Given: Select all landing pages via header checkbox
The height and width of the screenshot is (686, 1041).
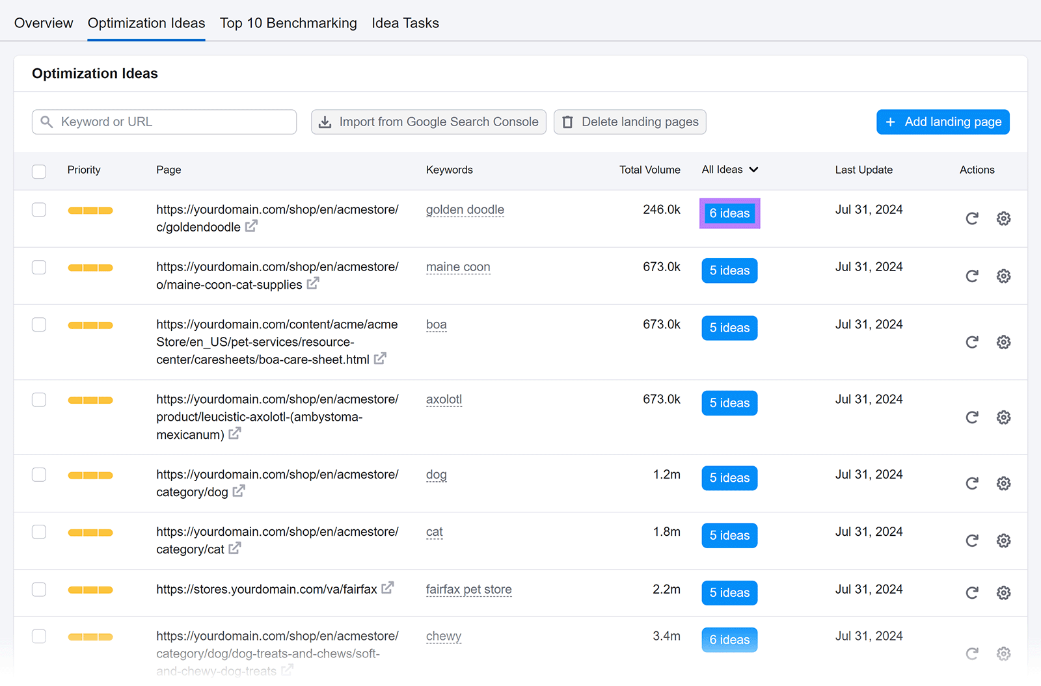Looking at the screenshot, I should click(x=39, y=171).
